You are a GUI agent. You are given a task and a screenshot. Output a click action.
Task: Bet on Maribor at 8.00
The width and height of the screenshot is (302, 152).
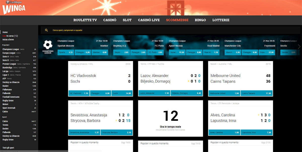coord(100,52)
